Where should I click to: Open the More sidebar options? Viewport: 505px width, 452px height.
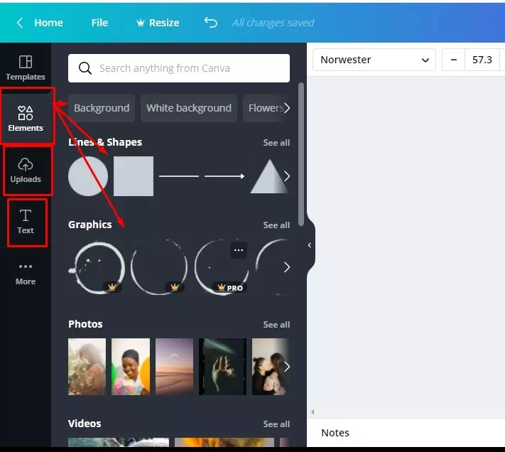point(26,273)
